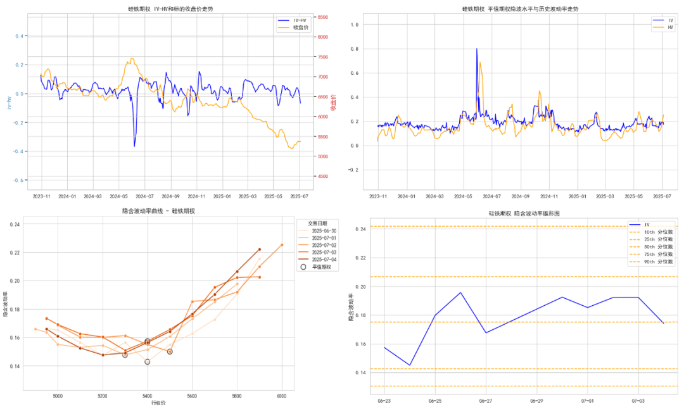Click the 50th 分位数 legend entry
684x409 pixels.
point(651,247)
